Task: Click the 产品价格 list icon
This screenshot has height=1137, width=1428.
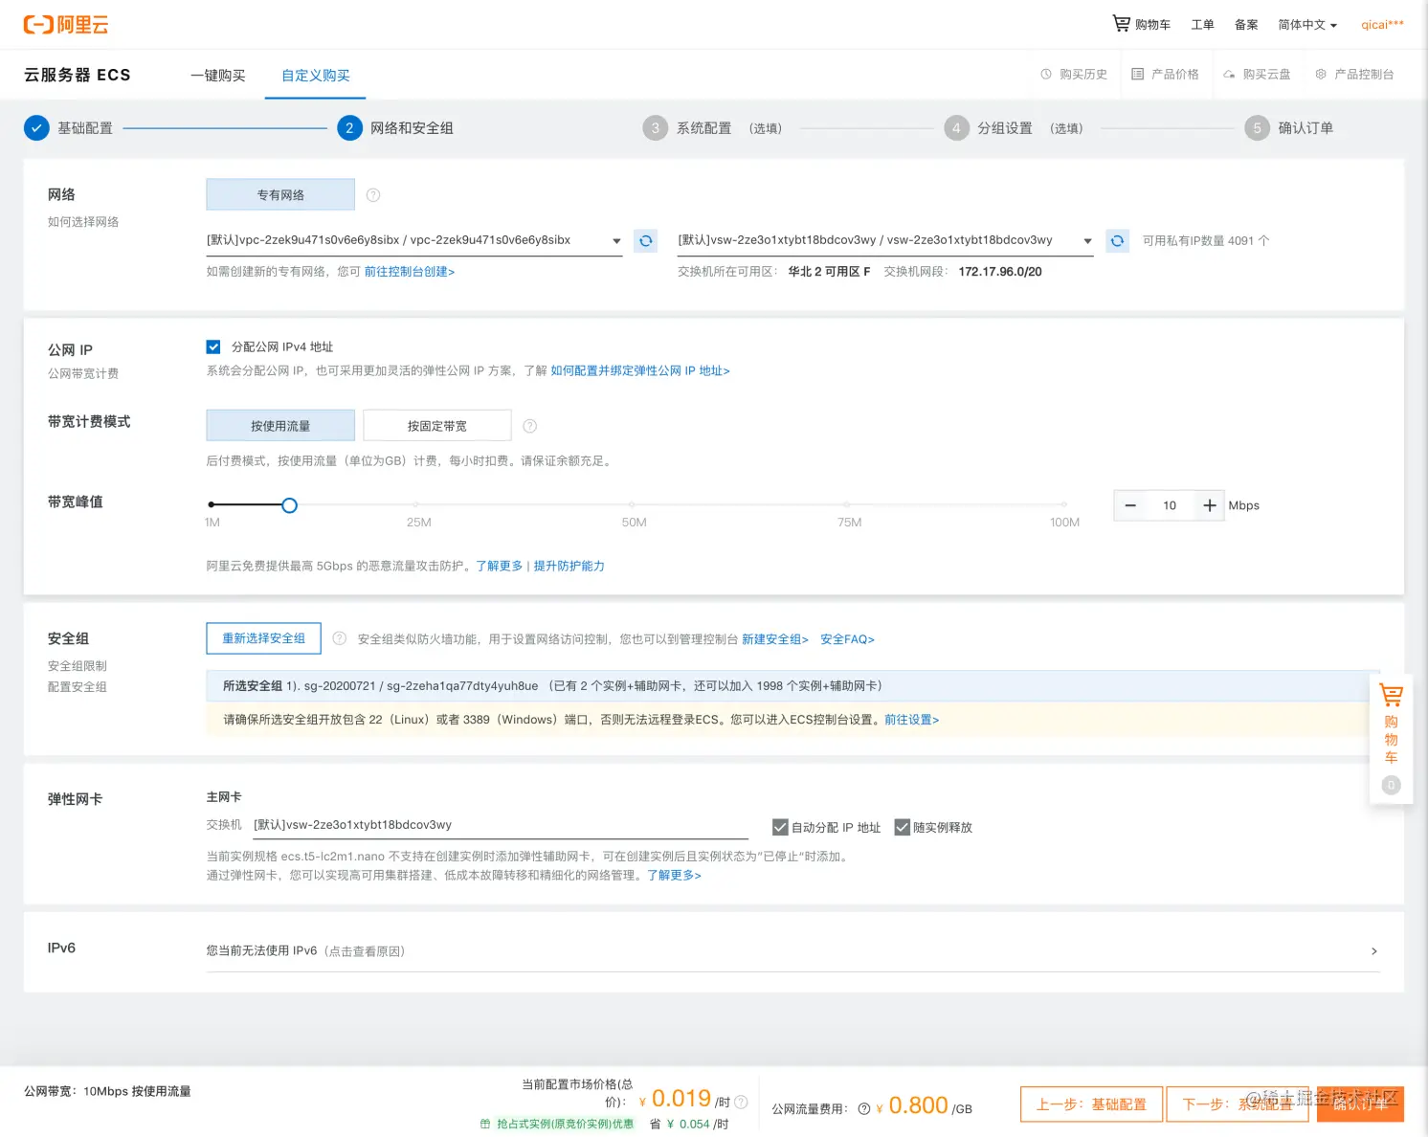Action: pyautogui.click(x=1138, y=74)
